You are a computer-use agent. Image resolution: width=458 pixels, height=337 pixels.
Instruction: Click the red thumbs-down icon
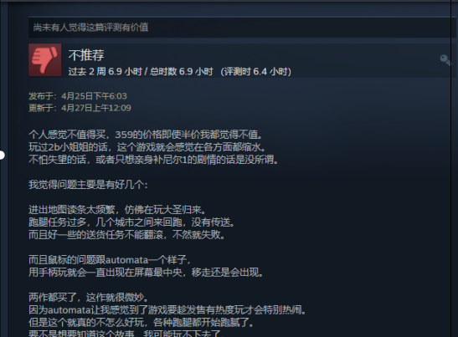pyautogui.click(x=45, y=60)
